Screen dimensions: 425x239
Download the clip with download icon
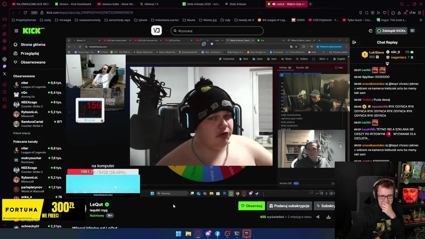tap(328, 217)
